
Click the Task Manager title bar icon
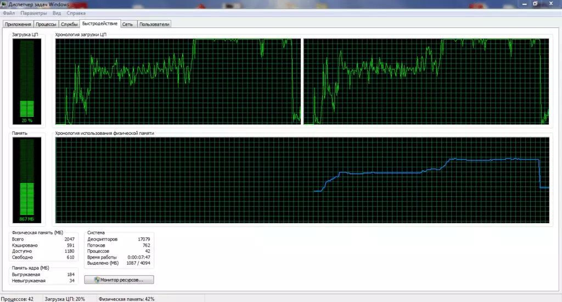[x=4, y=4]
